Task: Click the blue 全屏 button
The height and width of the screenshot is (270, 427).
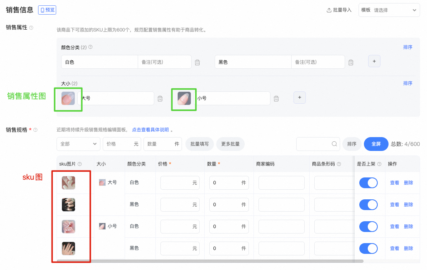Action: [x=376, y=144]
